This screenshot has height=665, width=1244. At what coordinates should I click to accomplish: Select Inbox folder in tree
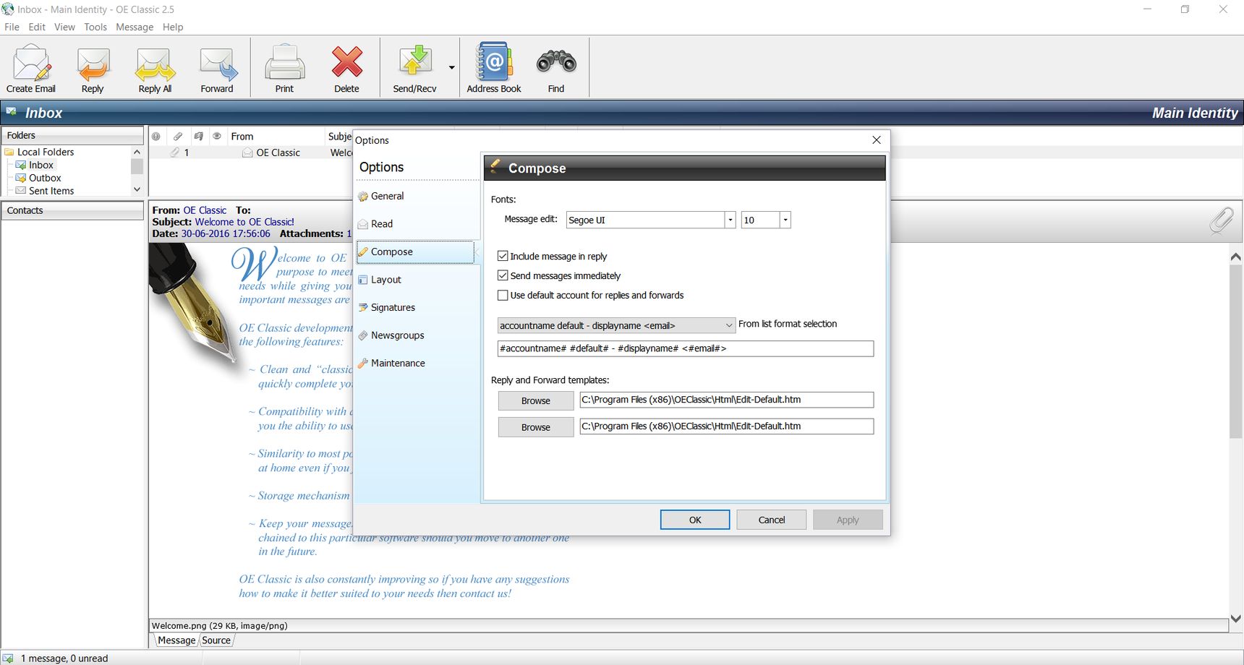click(x=41, y=165)
